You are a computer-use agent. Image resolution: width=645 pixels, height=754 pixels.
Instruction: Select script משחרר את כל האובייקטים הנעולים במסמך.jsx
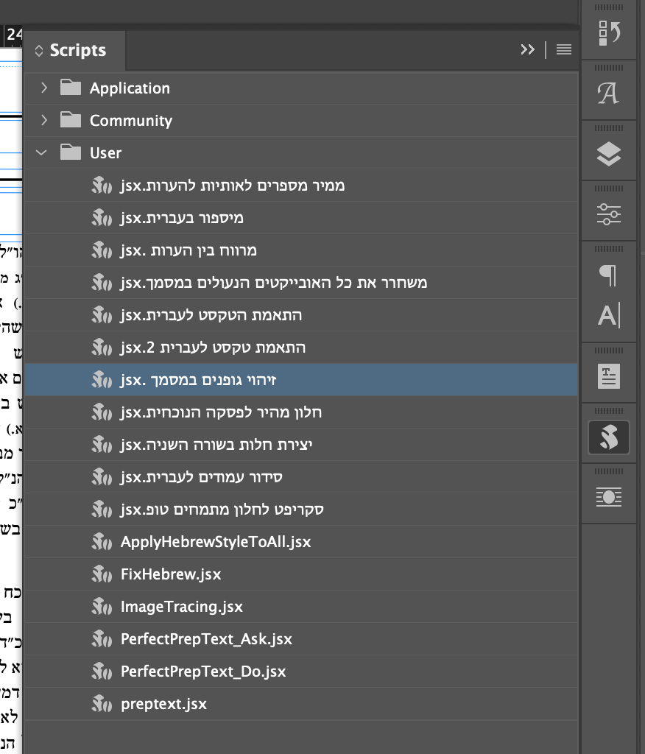coord(301,283)
